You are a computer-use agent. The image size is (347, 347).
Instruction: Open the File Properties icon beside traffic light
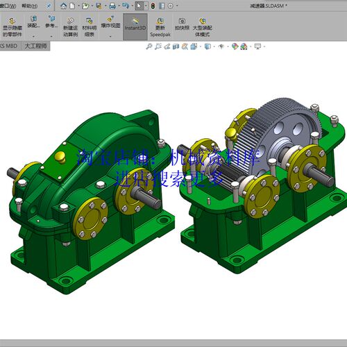coord(162,6)
